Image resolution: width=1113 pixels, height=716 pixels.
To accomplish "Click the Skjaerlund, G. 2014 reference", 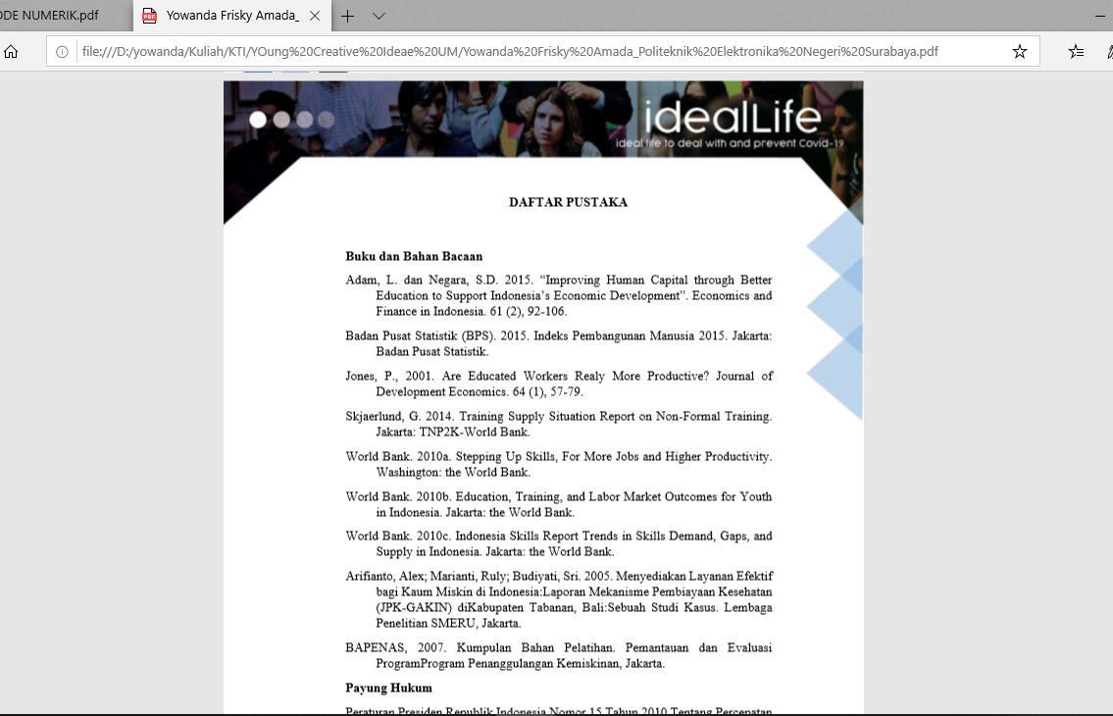I will 559,424.
